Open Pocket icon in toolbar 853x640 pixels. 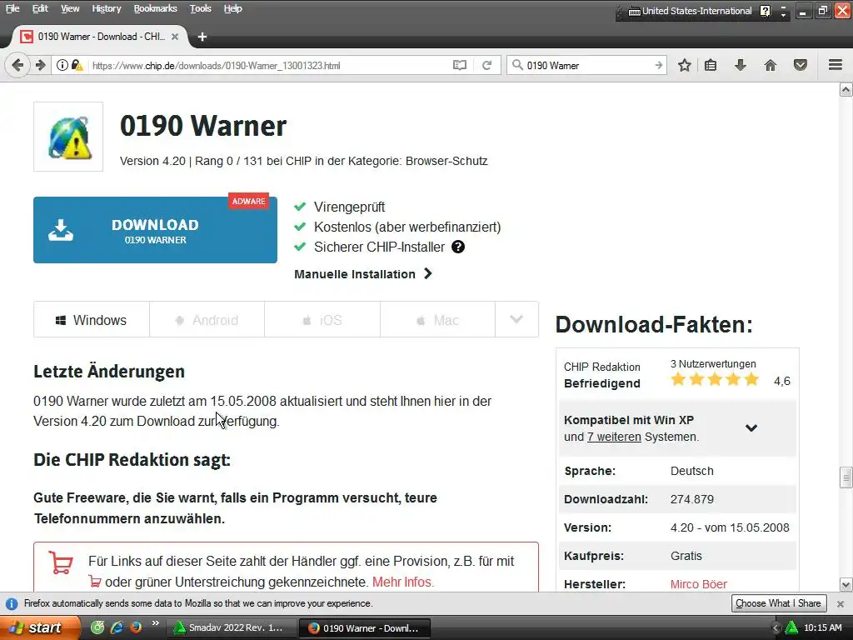(801, 65)
